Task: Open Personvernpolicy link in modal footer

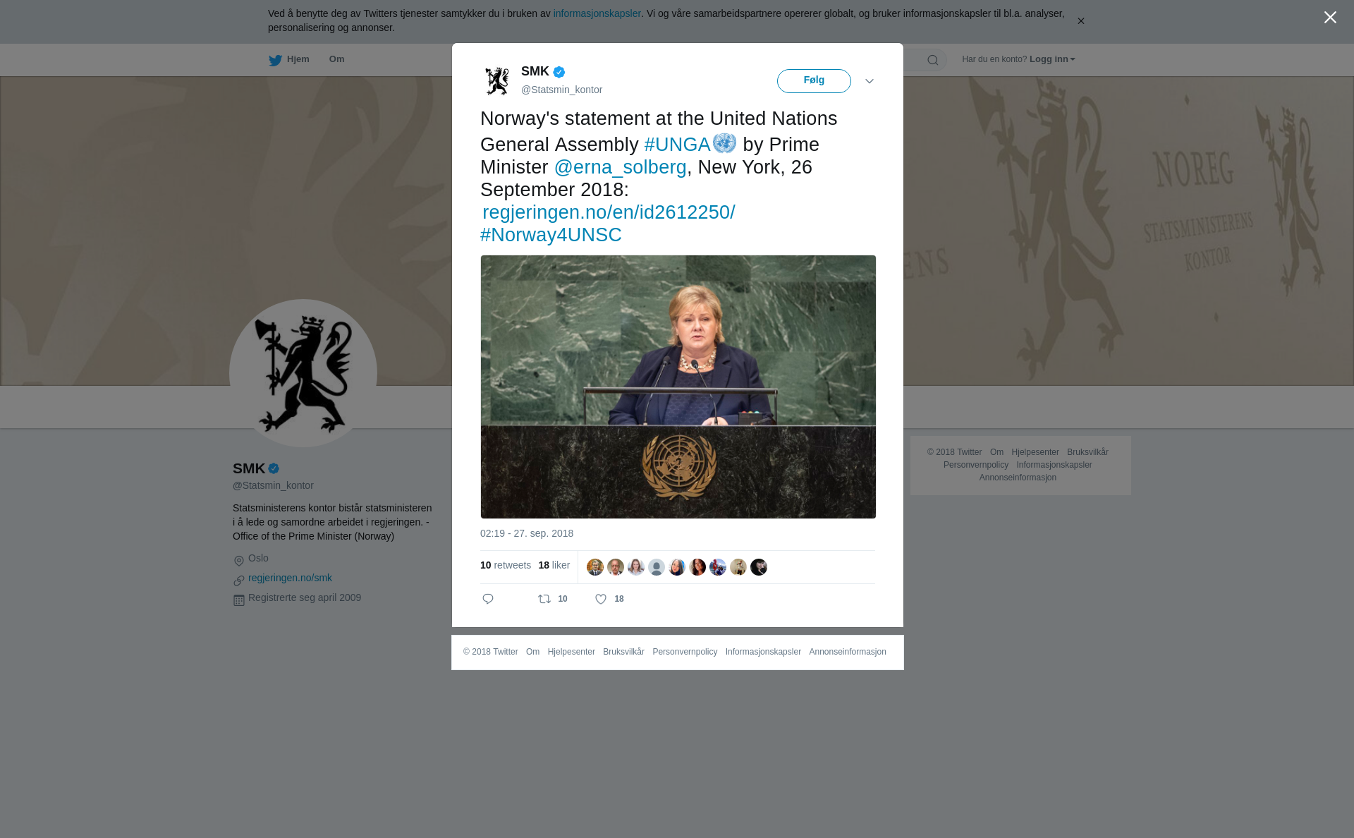Action: pos(685,652)
